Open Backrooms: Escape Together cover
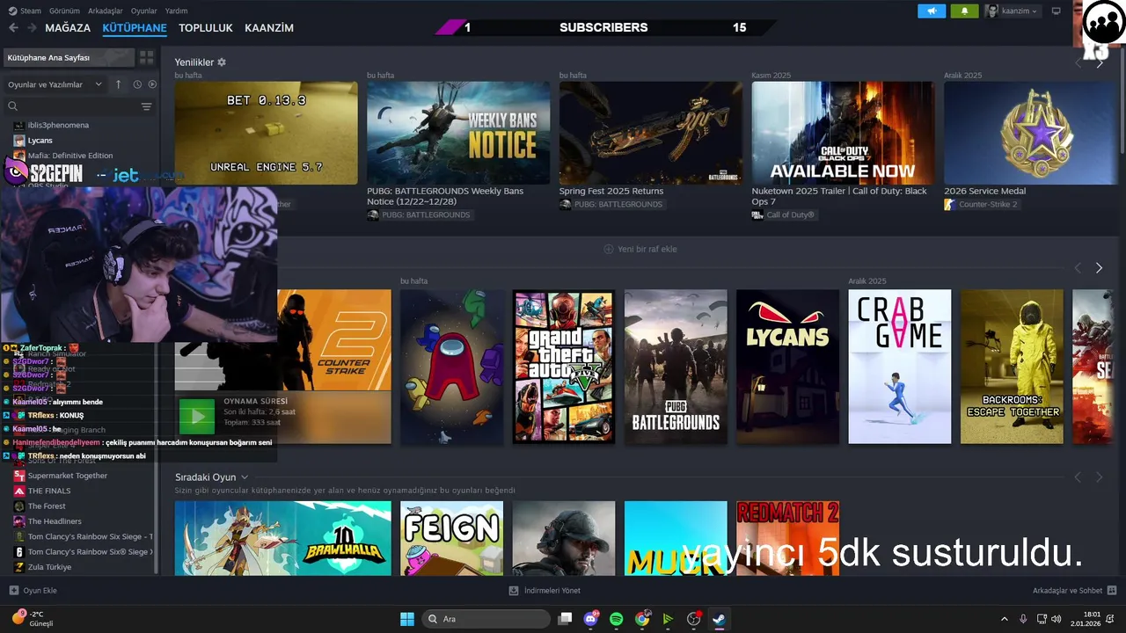Screen dimensions: 1126x633 click(x=1012, y=367)
